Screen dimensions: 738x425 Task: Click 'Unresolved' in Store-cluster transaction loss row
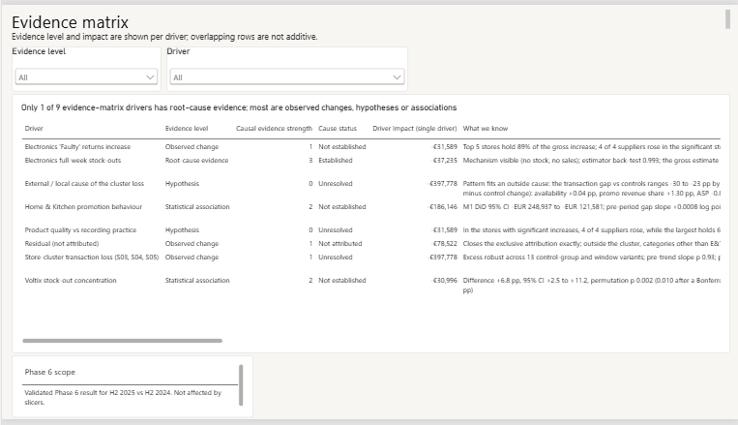pos(335,257)
